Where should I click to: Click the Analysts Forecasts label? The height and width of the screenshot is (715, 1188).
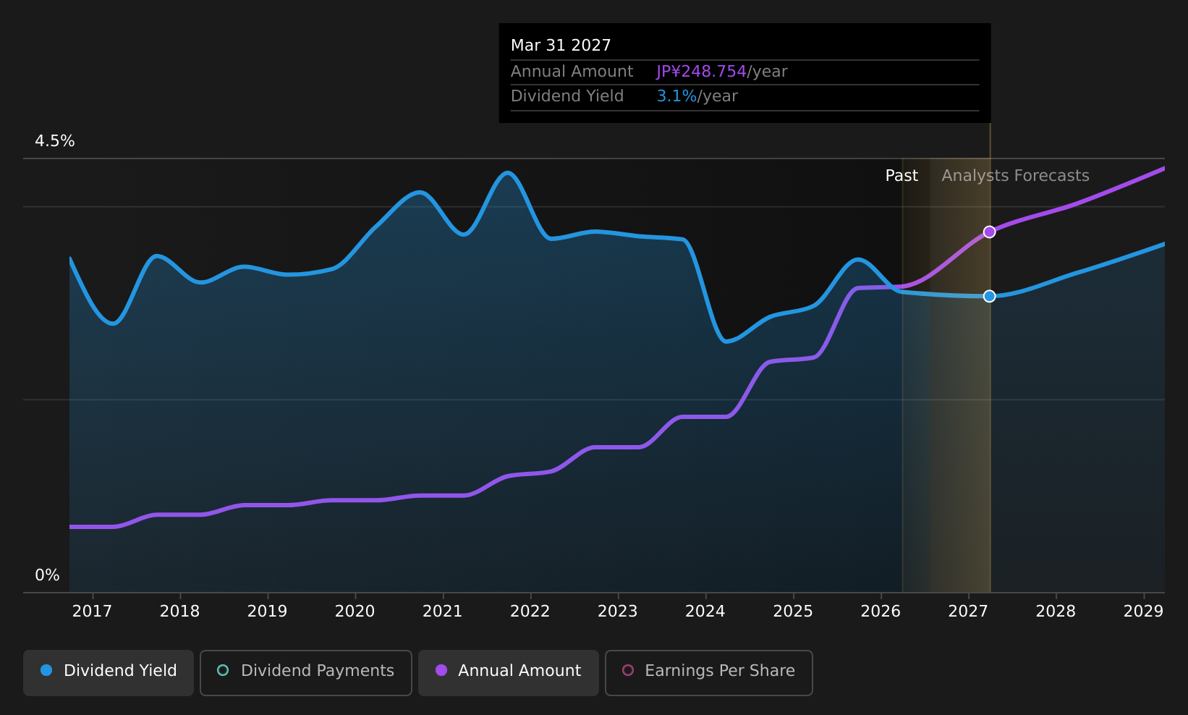point(1015,176)
